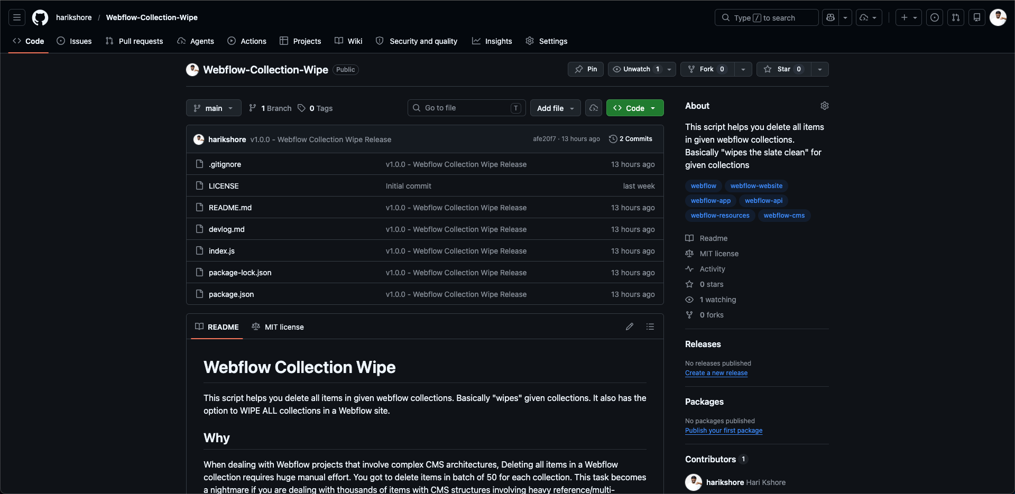This screenshot has height=494, width=1015.
Task: Open main branch selector dropdown
Action: point(214,108)
